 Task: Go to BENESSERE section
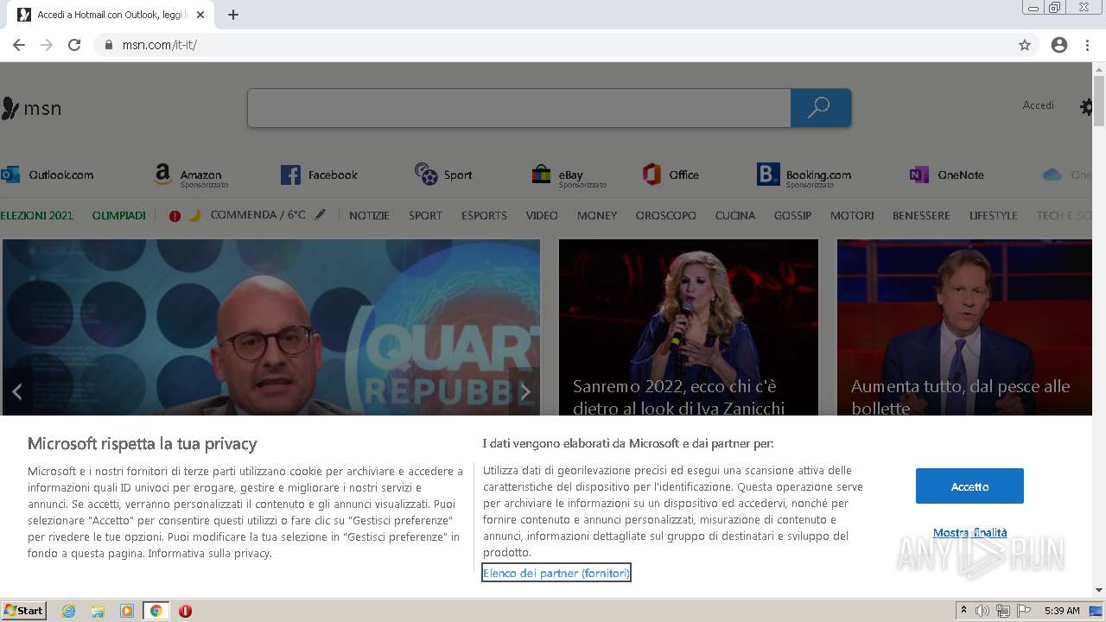click(x=921, y=215)
